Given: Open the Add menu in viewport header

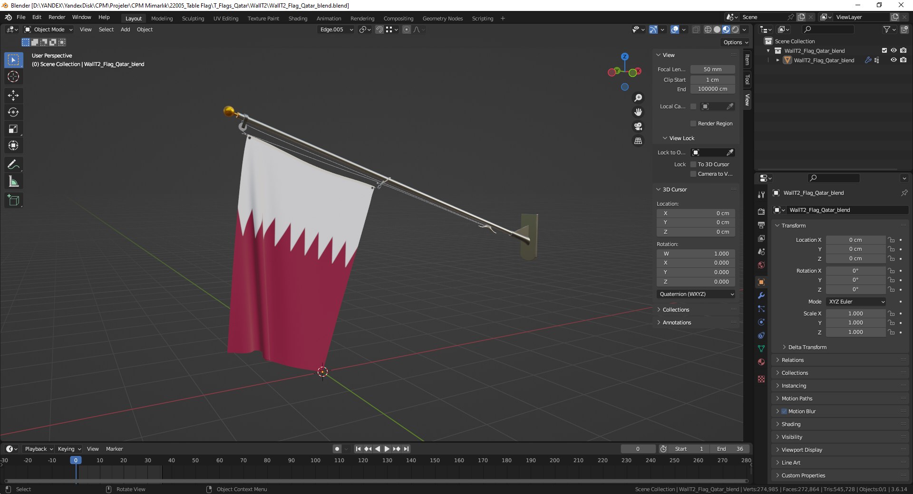Looking at the screenshot, I should point(125,29).
